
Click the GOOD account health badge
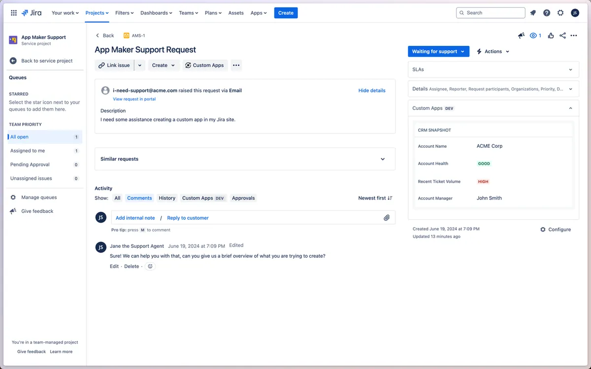484,164
